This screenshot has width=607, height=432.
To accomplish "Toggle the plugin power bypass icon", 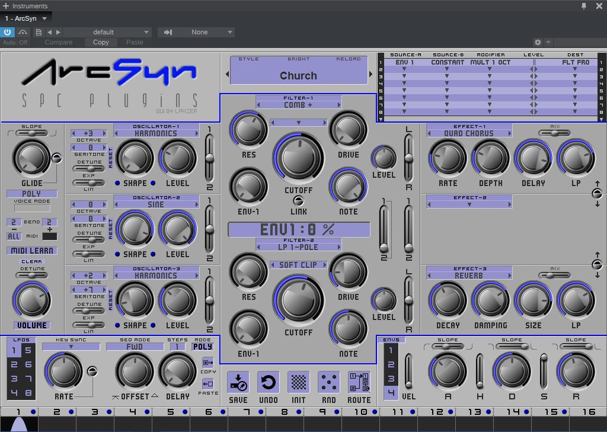I will pos(7,32).
